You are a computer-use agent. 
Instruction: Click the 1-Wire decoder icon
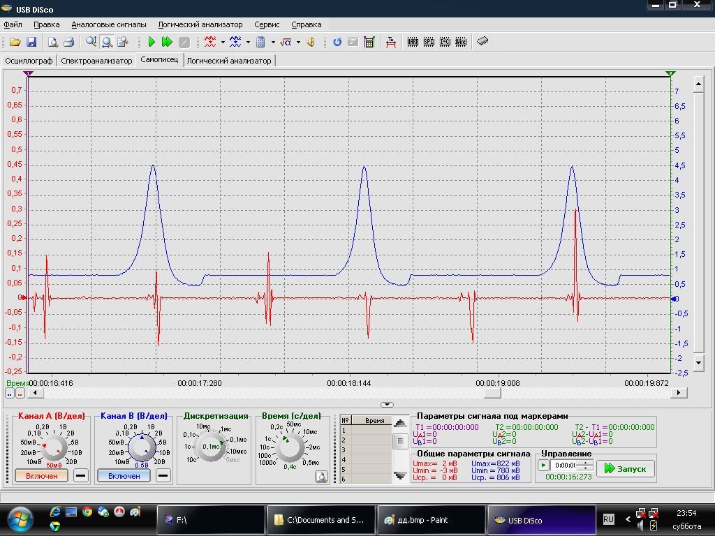[x=461, y=42]
